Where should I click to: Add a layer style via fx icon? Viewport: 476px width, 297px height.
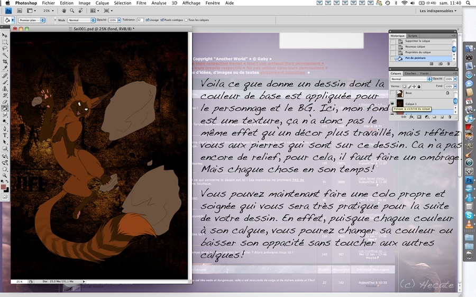point(411,117)
